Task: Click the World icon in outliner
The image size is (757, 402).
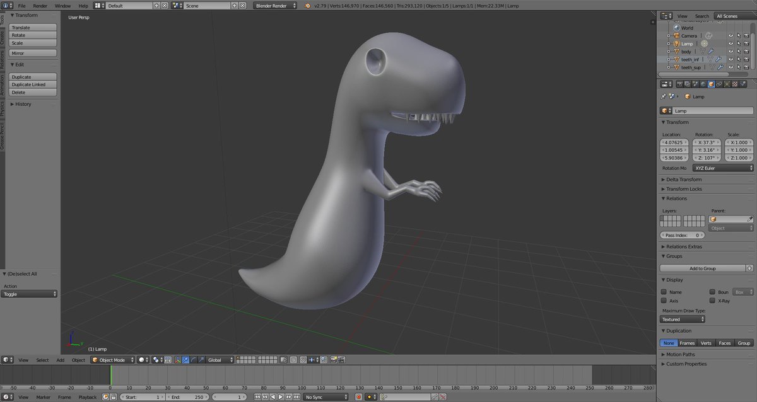Action: point(676,28)
